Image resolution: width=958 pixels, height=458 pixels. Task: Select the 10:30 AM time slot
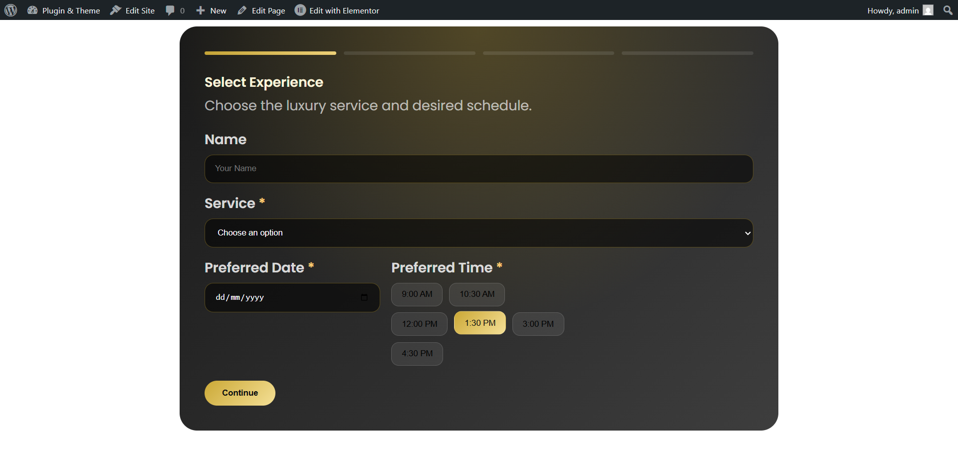pos(477,294)
